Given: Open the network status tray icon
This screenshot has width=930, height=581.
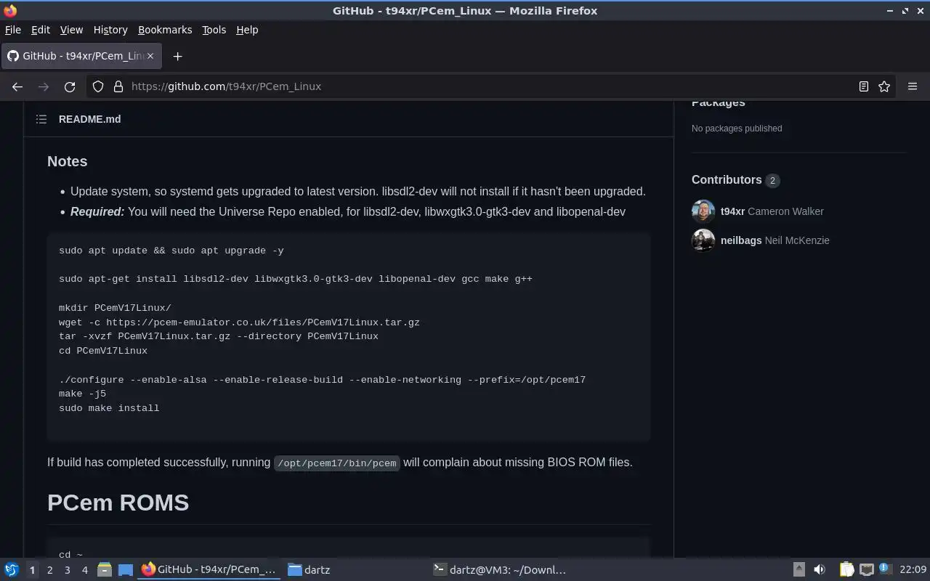Looking at the screenshot, I should [x=867, y=570].
